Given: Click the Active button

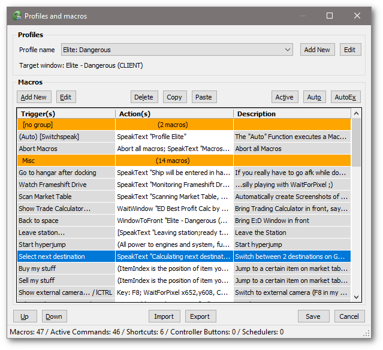Looking at the screenshot, I should point(285,97).
